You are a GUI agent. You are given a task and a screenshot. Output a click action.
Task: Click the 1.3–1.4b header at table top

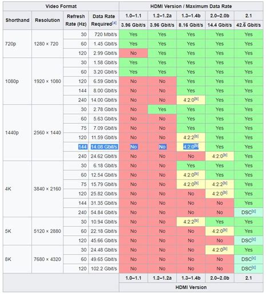[191, 15]
